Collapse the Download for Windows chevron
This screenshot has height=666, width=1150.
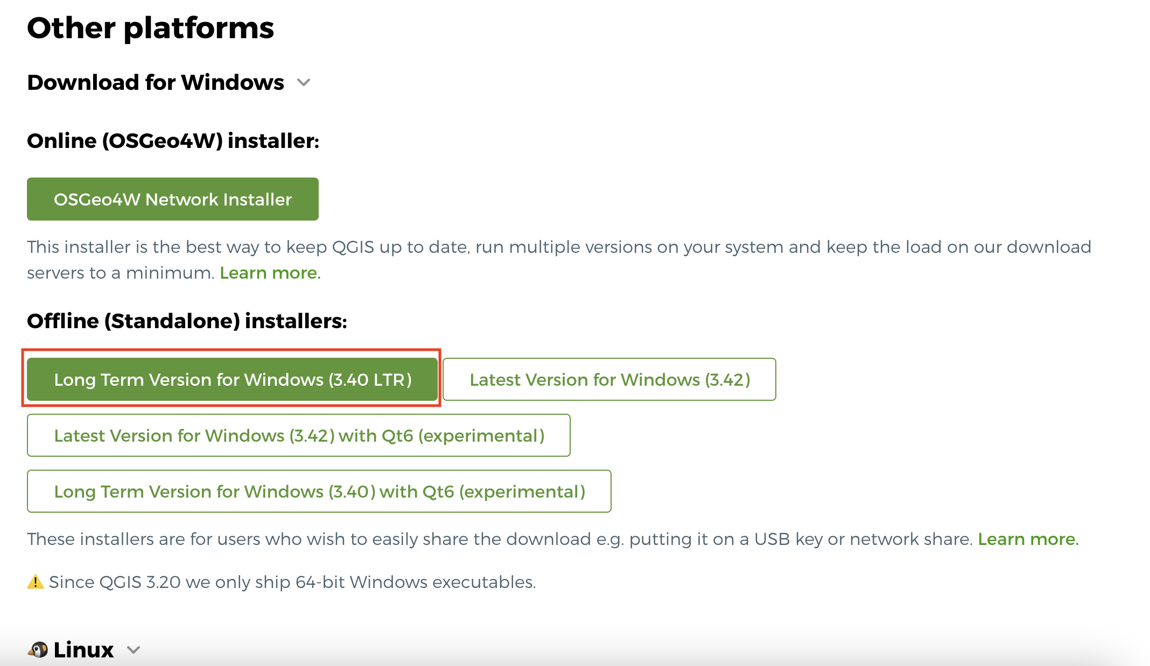(304, 83)
